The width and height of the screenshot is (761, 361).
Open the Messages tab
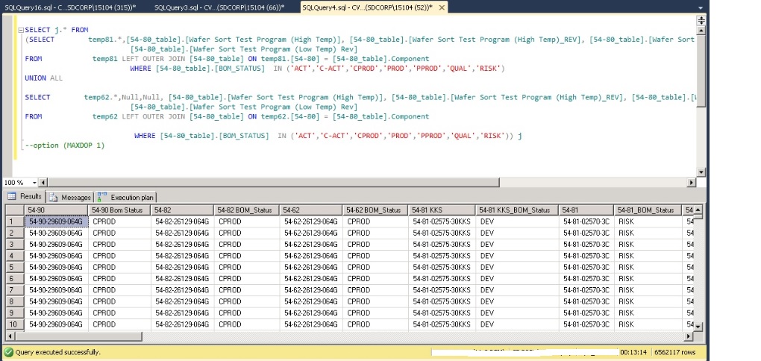70,197
